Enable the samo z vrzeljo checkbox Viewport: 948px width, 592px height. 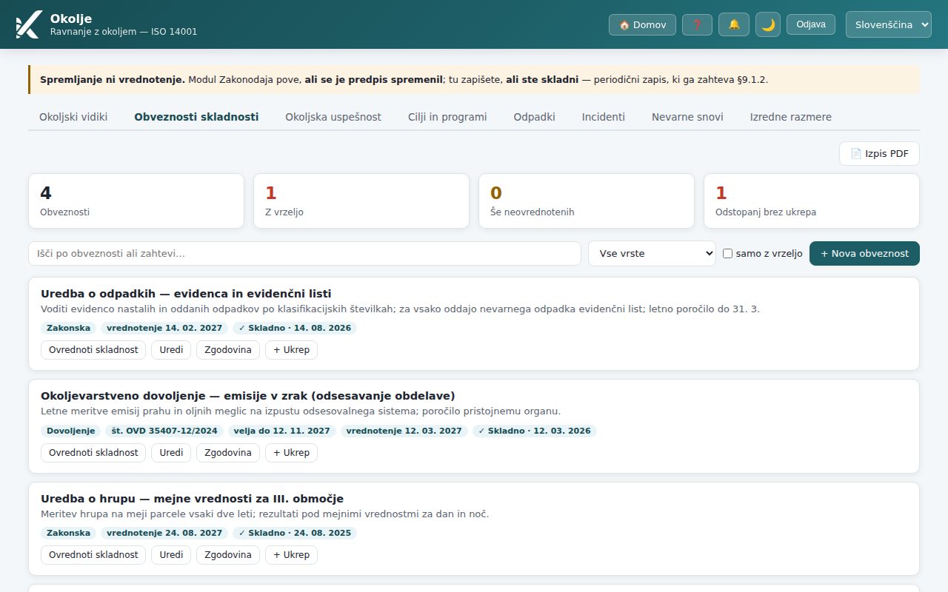click(x=727, y=254)
